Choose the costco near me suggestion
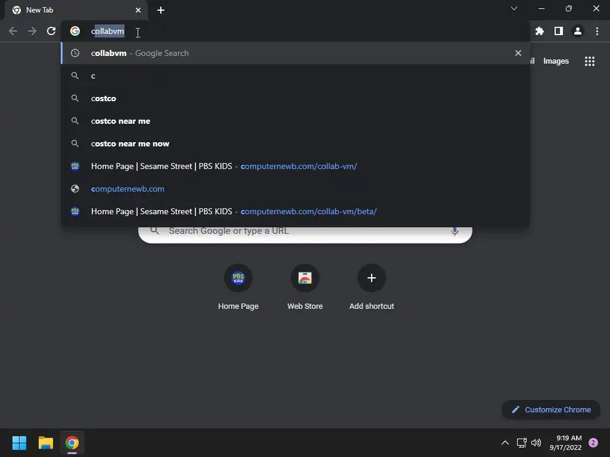 click(x=295, y=121)
